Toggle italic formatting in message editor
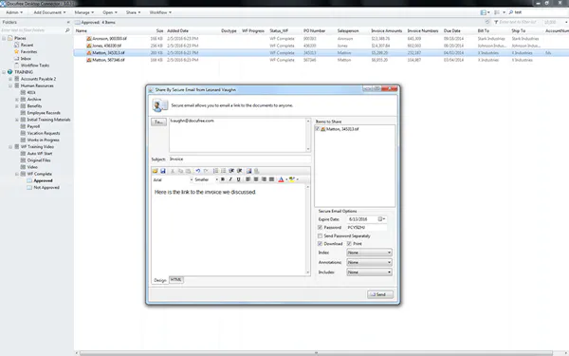This screenshot has width=569, height=356. (230, 179)
